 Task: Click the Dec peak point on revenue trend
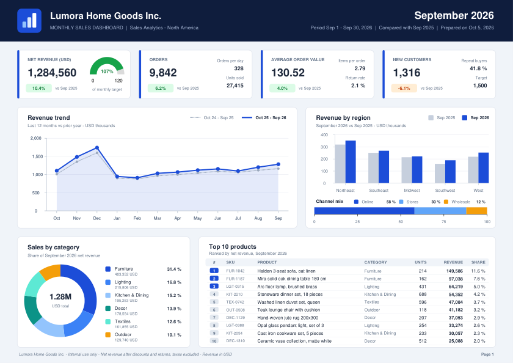tap(97, 148)
